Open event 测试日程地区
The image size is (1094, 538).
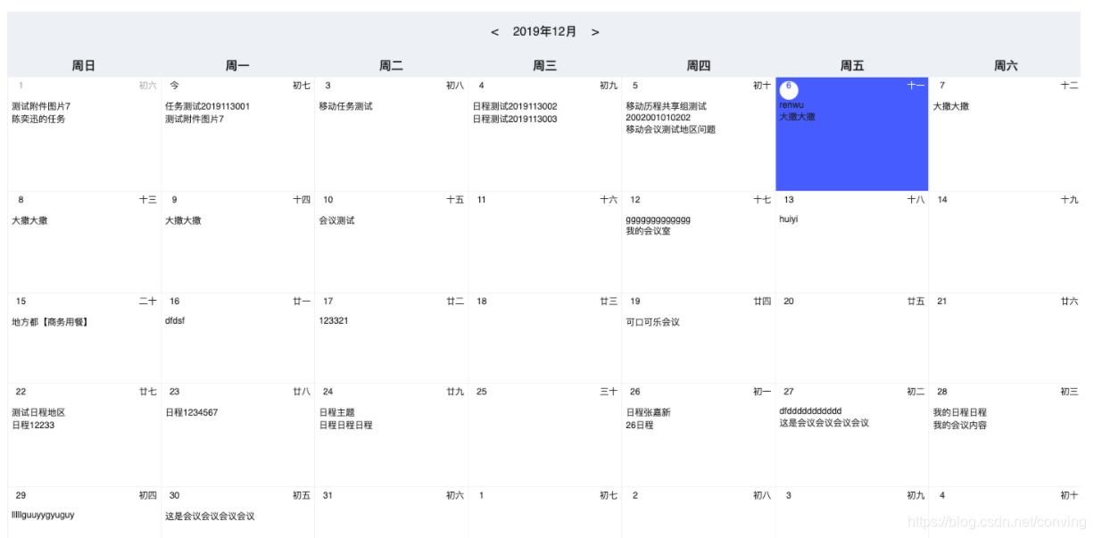(x=38, y=413)
